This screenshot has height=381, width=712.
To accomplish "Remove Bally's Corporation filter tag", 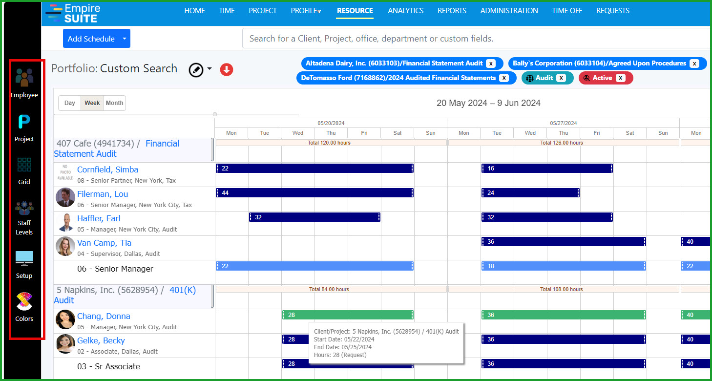I will tap(694, 63).
